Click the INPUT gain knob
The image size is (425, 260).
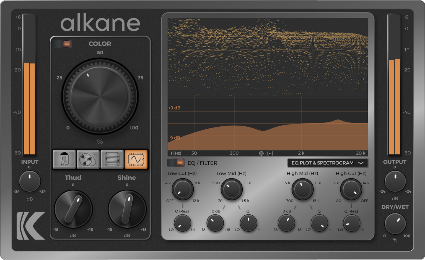(30, 181)
